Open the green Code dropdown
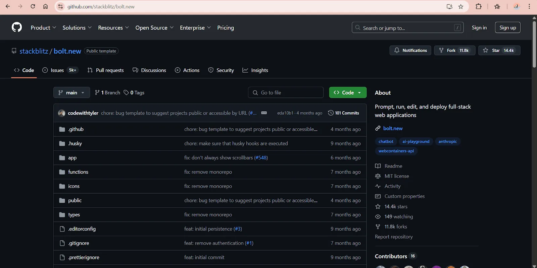Viewport: 537px width, 268px height. [348, 92]
